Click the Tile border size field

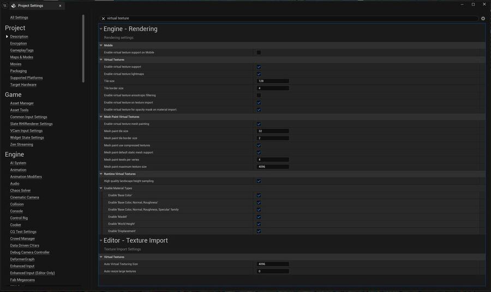(x=273, y=88)
